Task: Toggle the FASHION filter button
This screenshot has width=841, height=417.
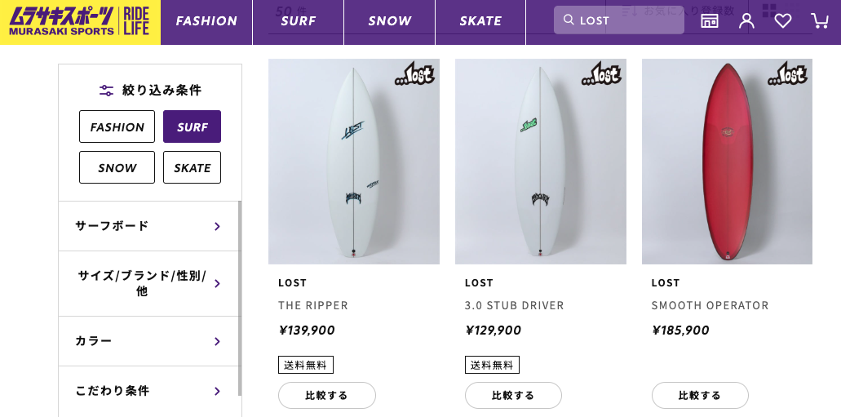Action: [x=117, y=126]
